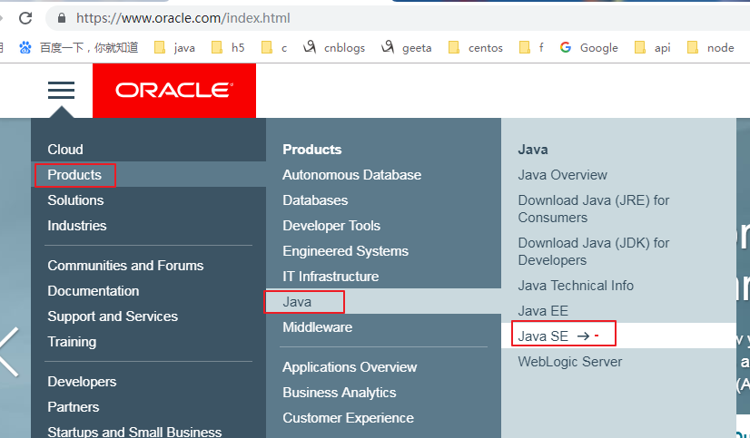
Task: Click the Java column heading
Action: pyautogui.click(x=533, y=149)
